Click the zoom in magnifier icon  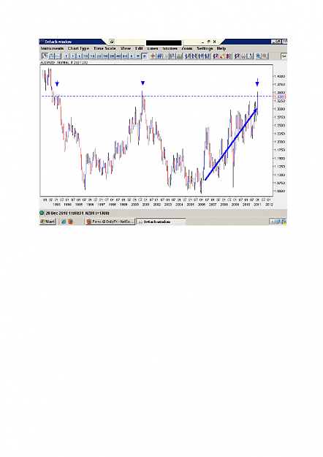pyautogui.click(x=258, y=56)
